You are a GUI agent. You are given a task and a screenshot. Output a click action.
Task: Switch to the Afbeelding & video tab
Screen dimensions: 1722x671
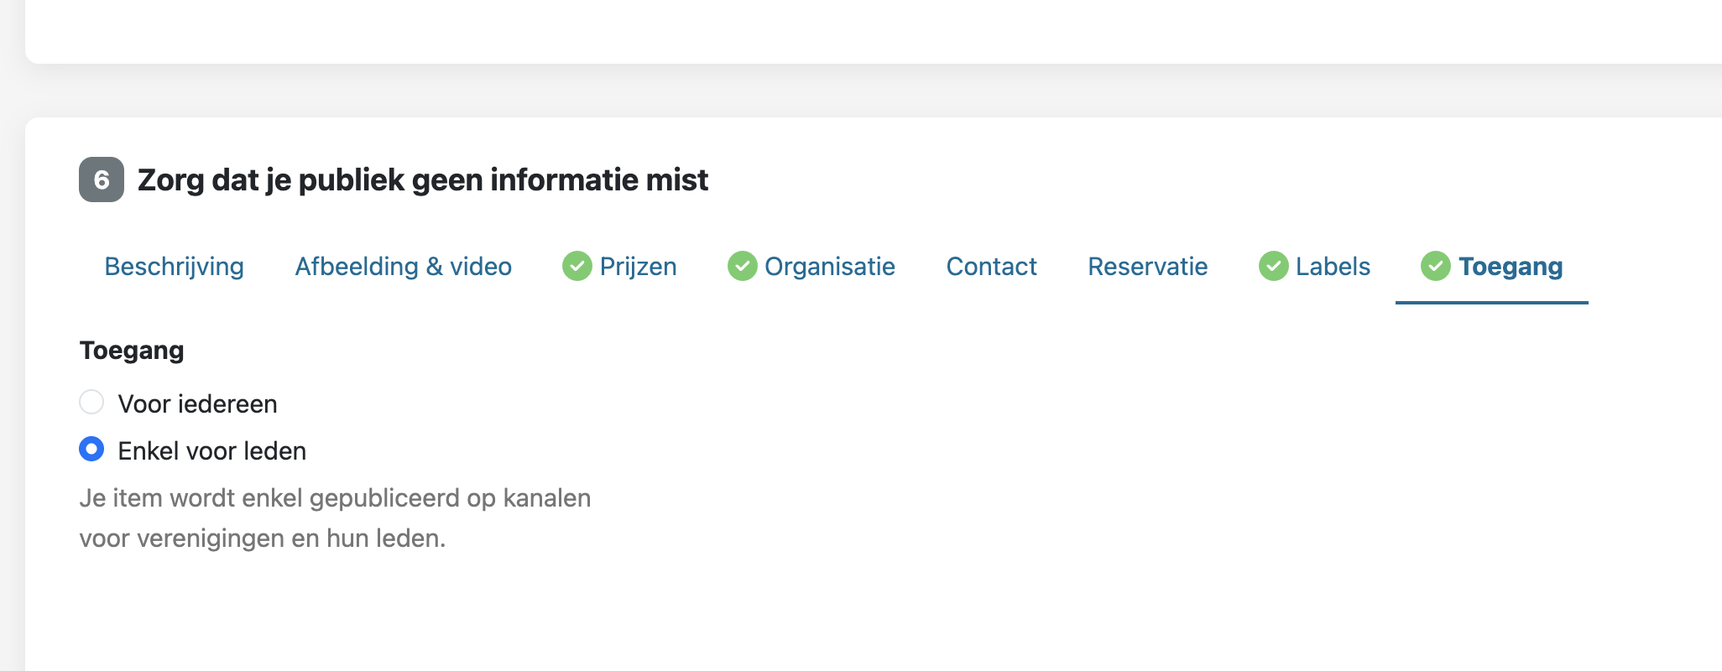pyautogui.click(x=404, y=266)
